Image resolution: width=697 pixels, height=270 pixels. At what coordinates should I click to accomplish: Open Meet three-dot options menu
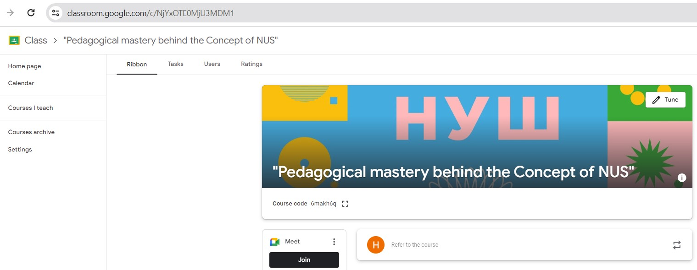(x=334, y=242)
